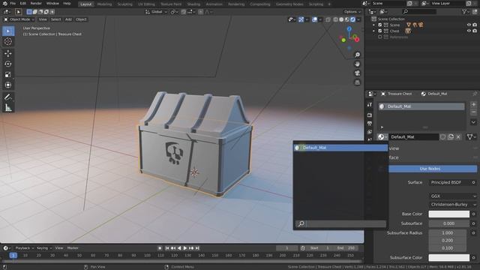The width and height of the screenshot is (480, 270).
Task: Select rendered viewport shading mode
Action: [x=352, y=19]
